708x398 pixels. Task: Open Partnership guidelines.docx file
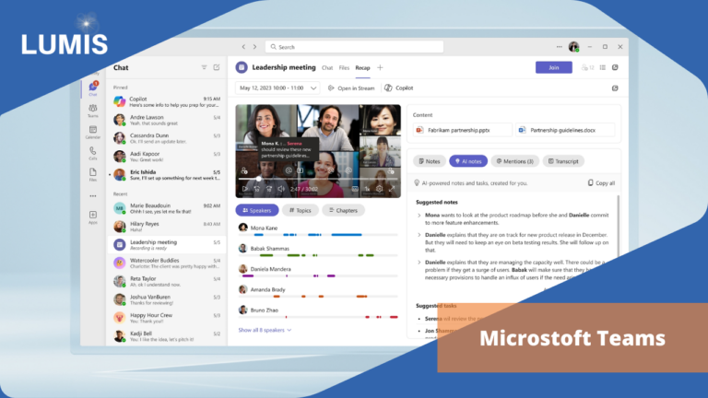pos(565,130)
